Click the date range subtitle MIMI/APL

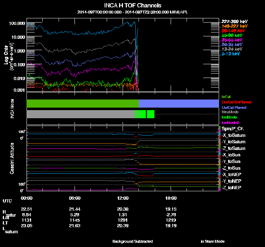(x=132, y=12)
